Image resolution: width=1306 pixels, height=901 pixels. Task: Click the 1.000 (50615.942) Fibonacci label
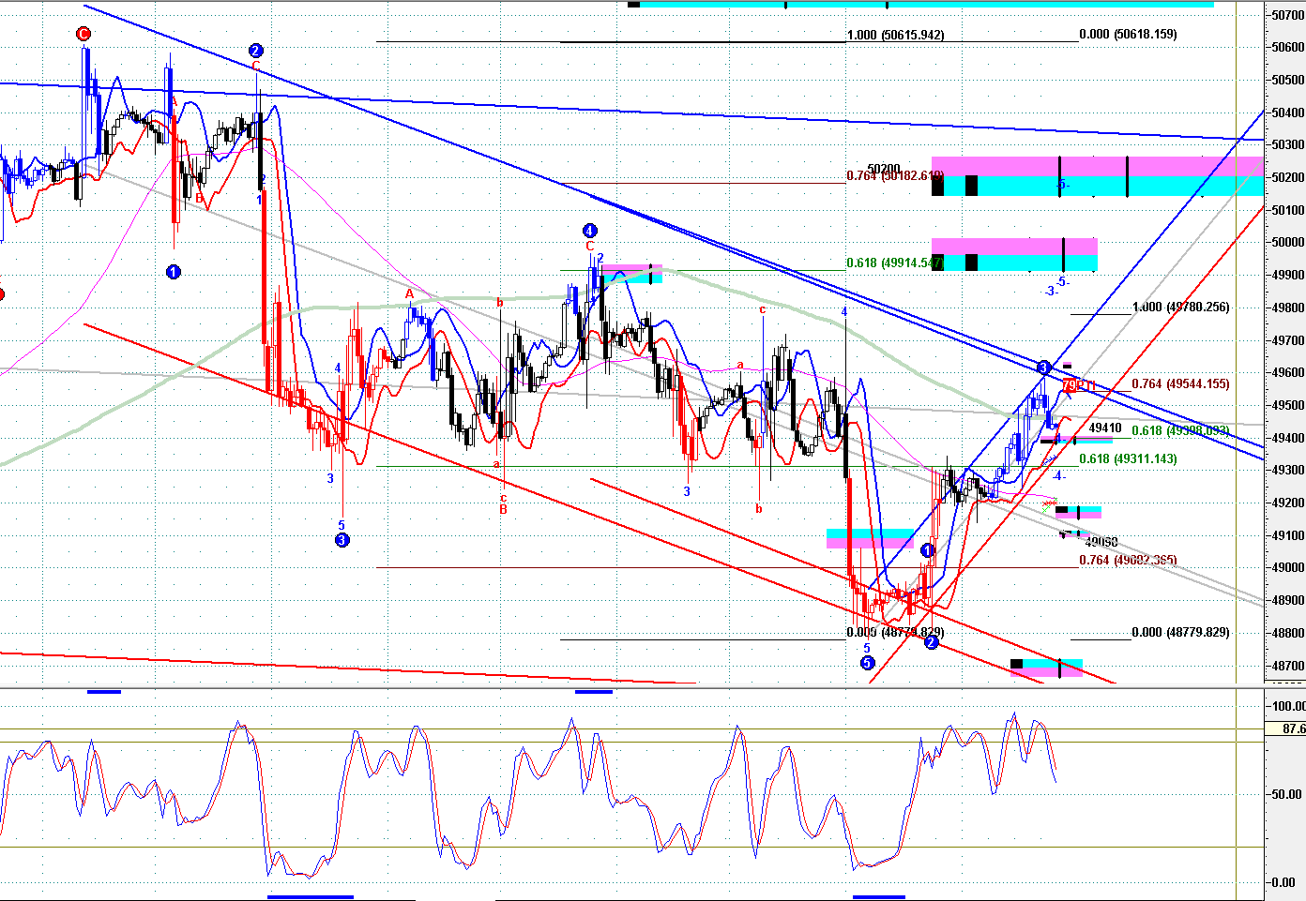point(895,35)
